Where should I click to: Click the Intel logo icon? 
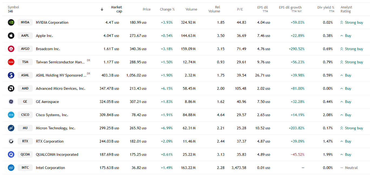point(11,168)
